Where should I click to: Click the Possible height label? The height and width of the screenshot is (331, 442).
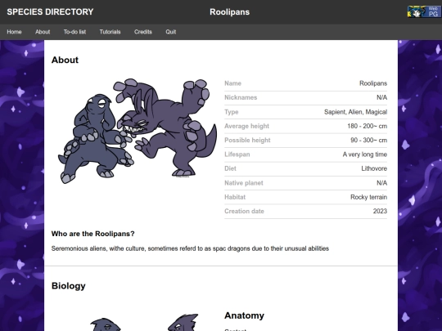(x=247, y=141)
